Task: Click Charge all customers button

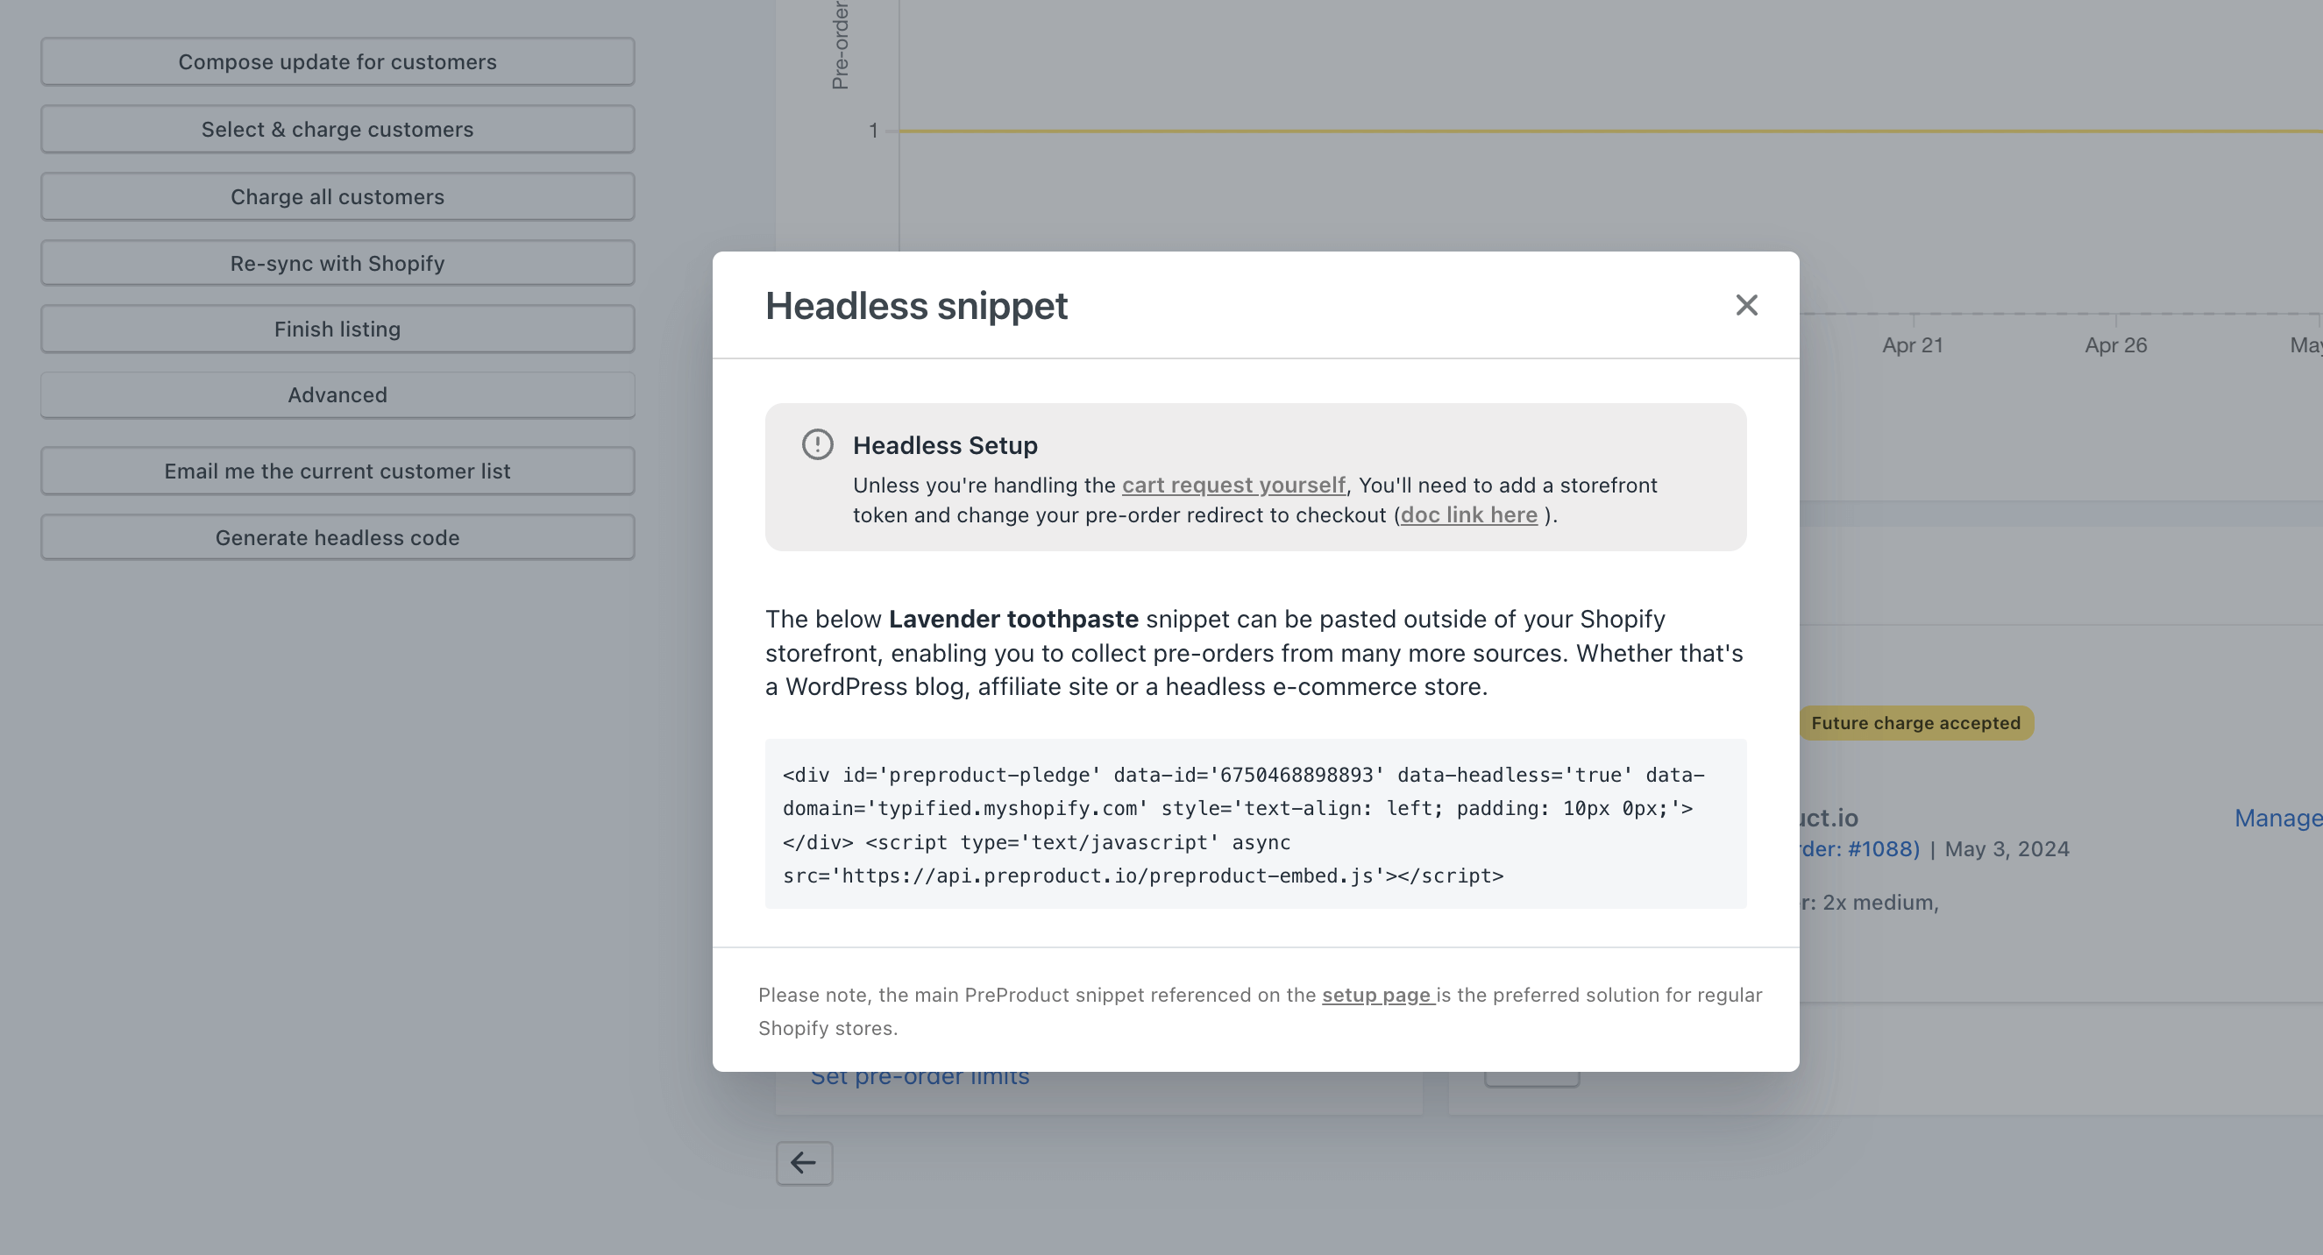Action: 337,196
